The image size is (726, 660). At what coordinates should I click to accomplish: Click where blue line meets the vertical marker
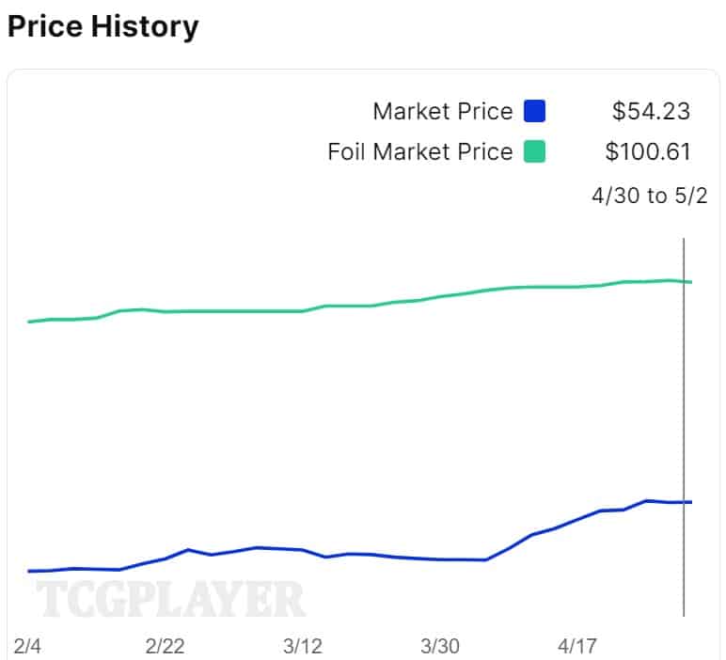coord(684,502)
